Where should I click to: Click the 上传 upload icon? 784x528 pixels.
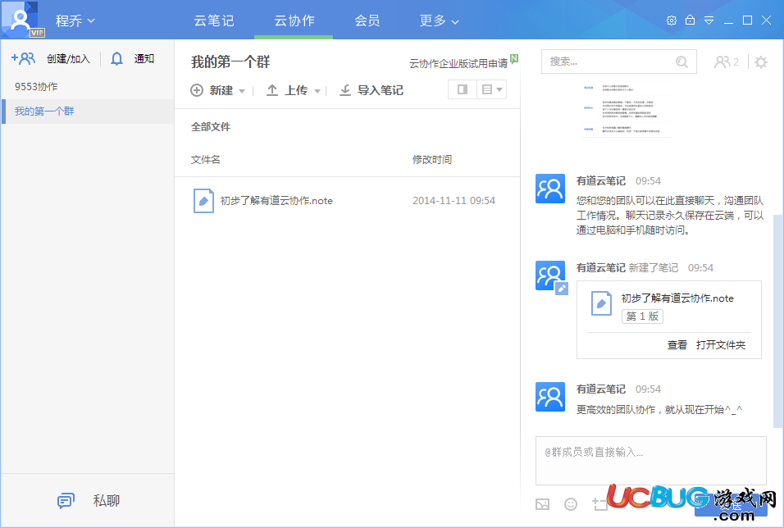point(272,90)
